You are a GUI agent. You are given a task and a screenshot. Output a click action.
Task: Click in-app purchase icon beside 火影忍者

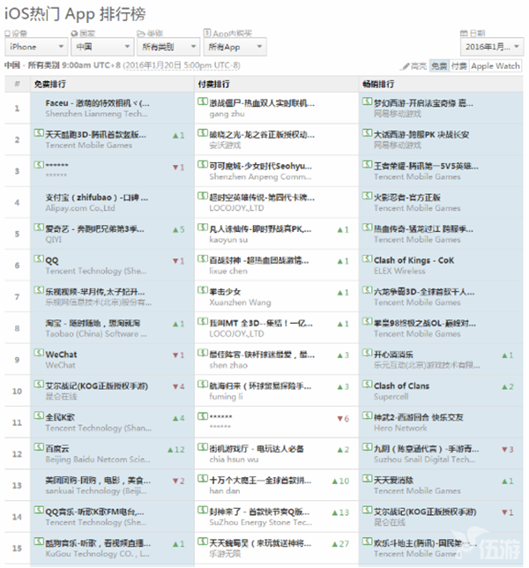[367, 196]
